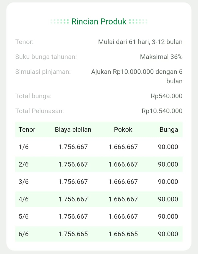Click the 1.666.665 final principal amount

tap(123, 234)
